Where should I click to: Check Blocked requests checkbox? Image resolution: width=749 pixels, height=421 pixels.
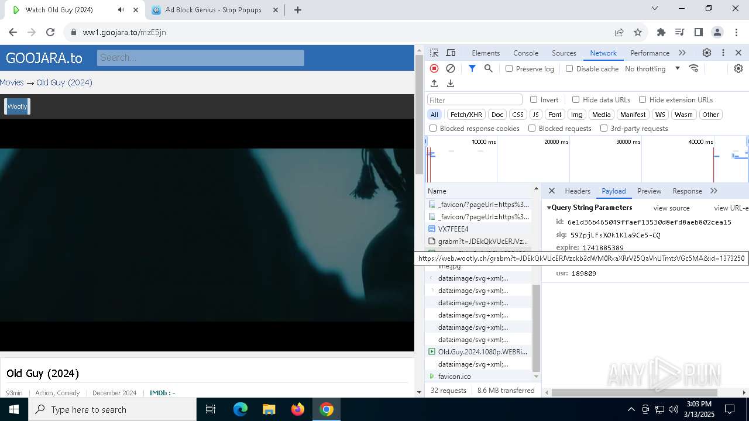tap(532, 128)
